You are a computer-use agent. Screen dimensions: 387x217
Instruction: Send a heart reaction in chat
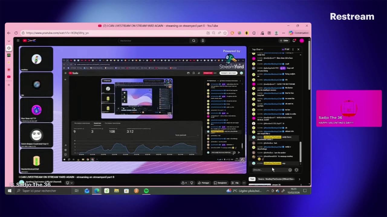[x=296, y=170]
